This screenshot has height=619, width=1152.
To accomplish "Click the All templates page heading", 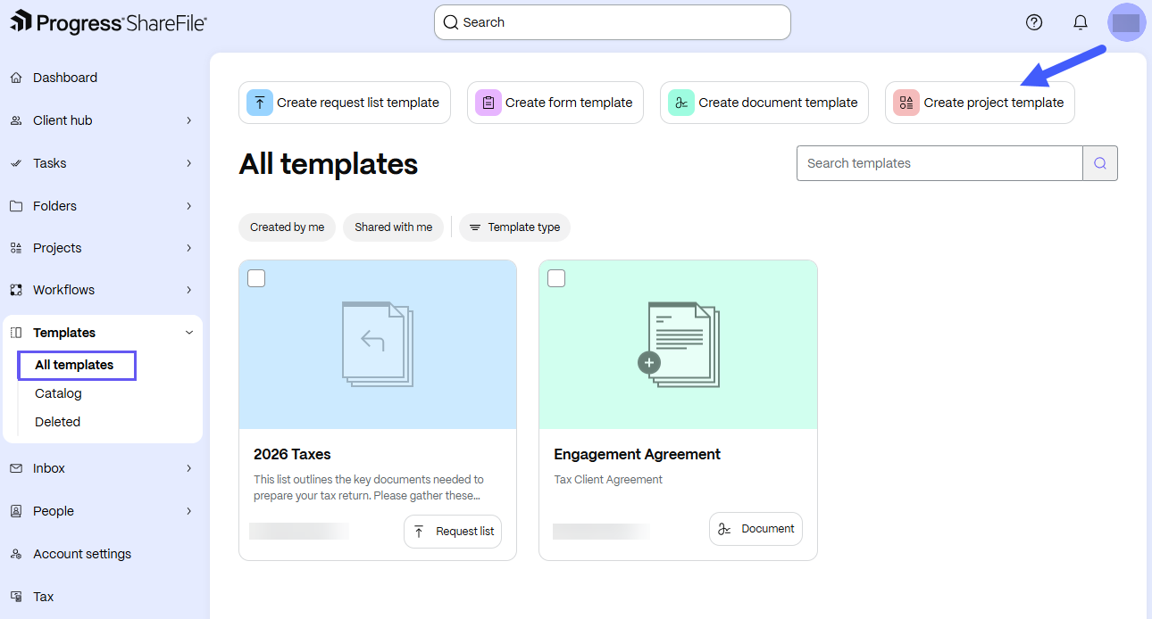I will pyautogui.click(x=329, y=164).
